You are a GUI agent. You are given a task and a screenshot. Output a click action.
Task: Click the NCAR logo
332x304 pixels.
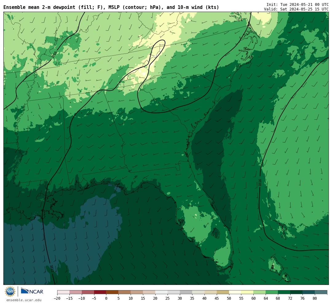[x=32, y=291]
